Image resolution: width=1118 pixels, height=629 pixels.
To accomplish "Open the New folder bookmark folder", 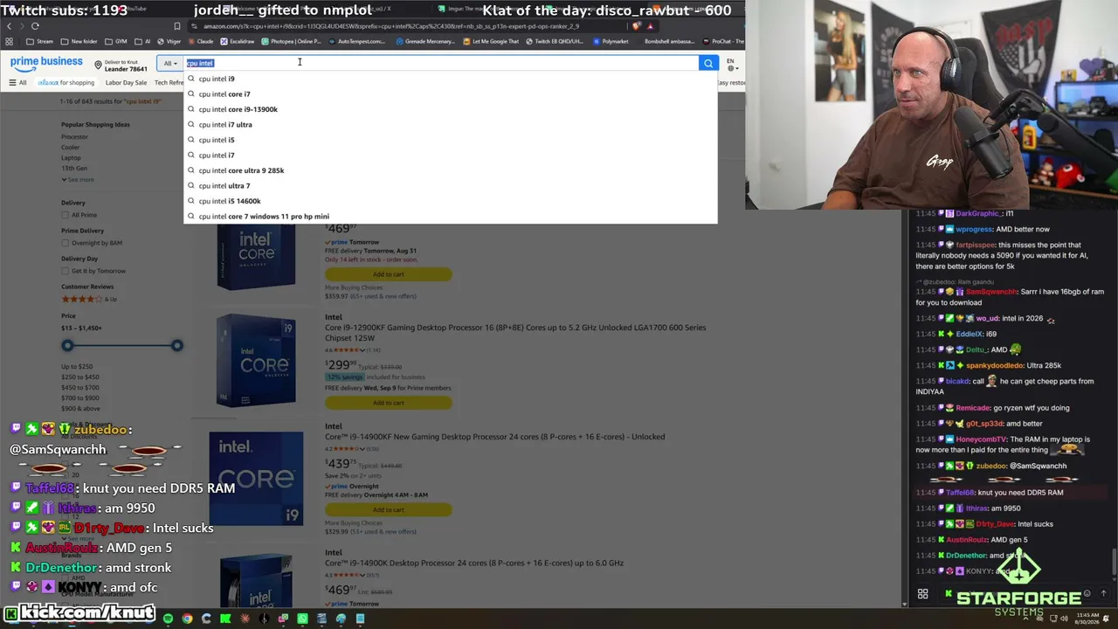I will tap(79, 41).
